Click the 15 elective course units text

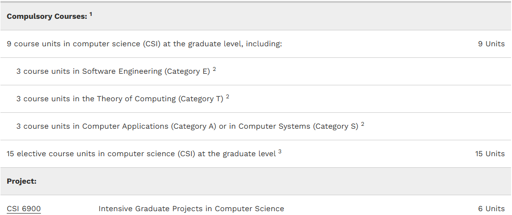pos(141,154)
